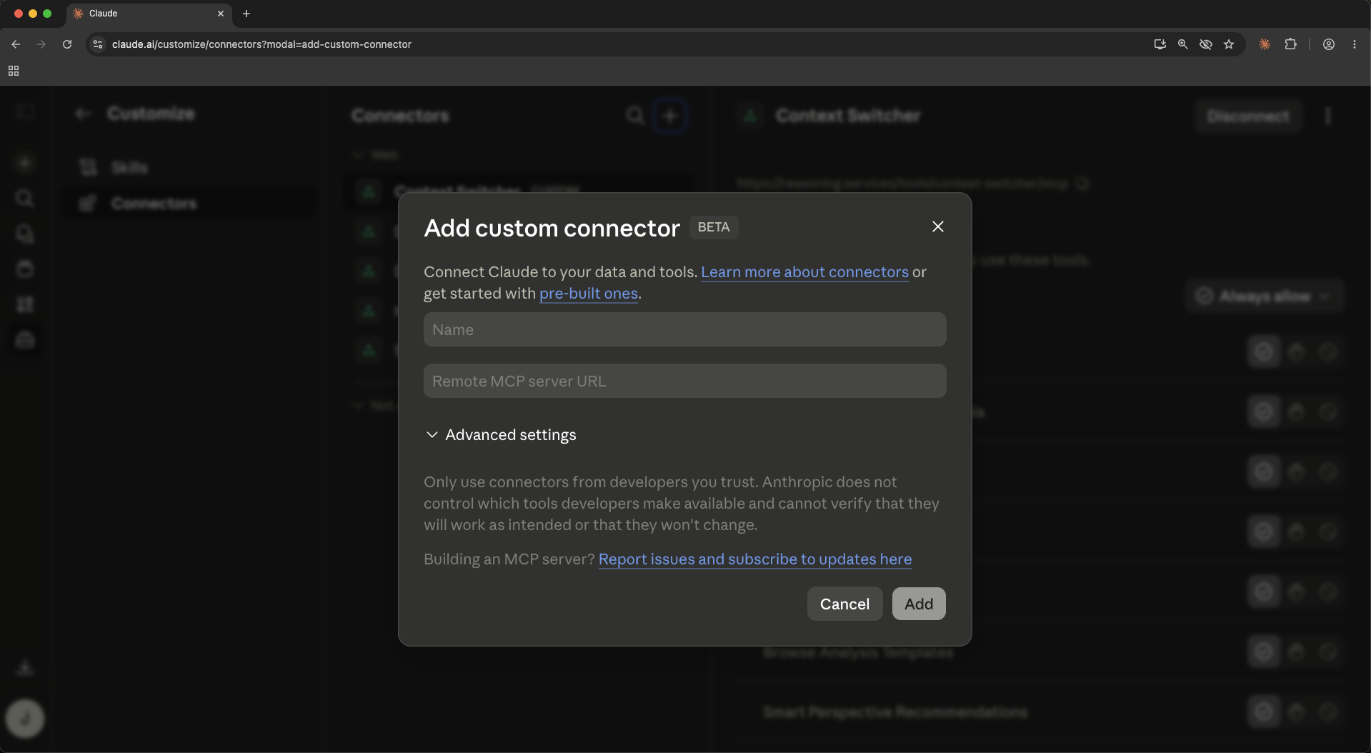Focus the Remote MCP server URL field

coord(684,381)
